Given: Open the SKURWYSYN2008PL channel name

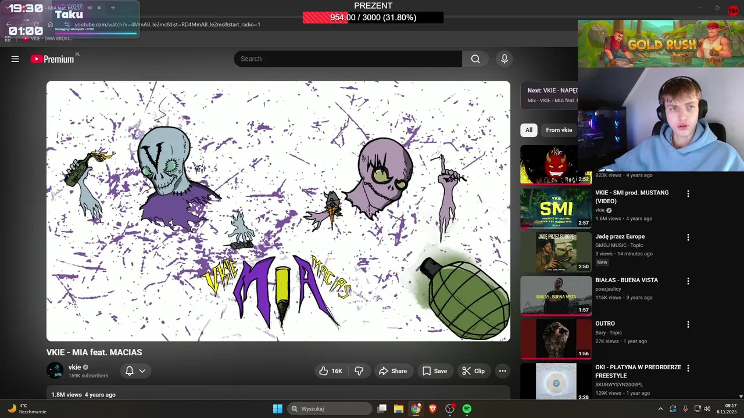Looking at the screenshot, I should point(619,384).
